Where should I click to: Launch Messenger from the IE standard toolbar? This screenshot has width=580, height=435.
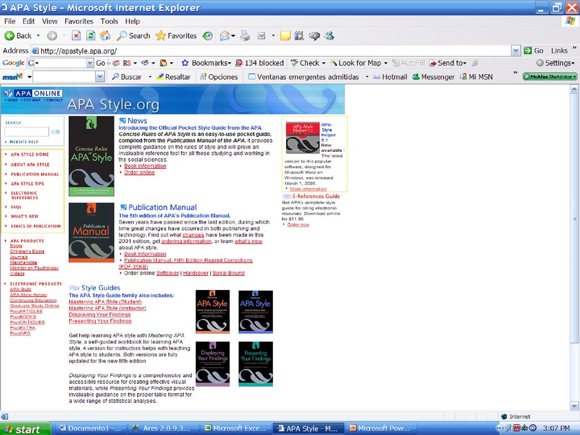pyautogui.click(x=329, y=36)
